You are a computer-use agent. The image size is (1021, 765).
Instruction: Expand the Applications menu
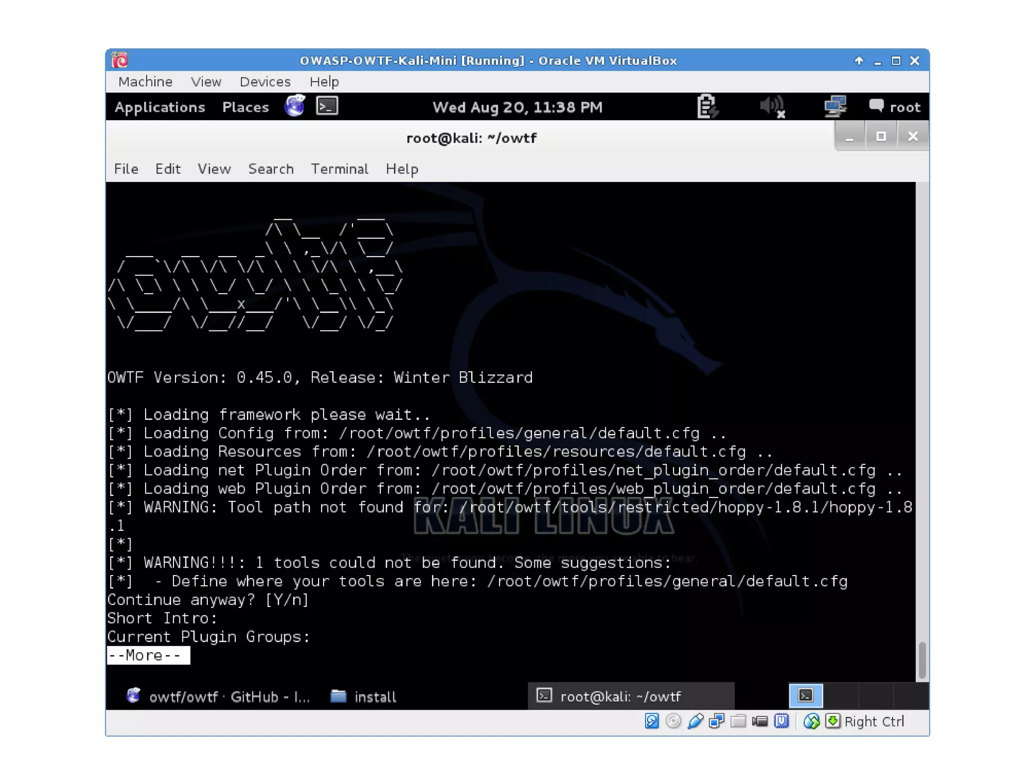coord(160,107)
